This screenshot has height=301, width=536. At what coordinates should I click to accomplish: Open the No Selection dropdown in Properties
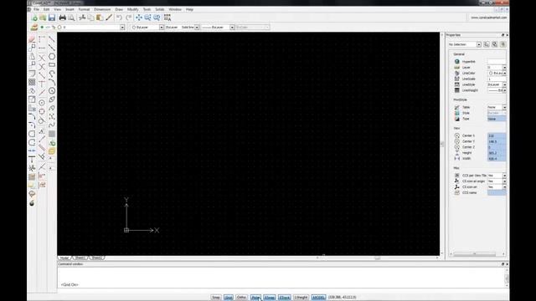pos(479,44)
